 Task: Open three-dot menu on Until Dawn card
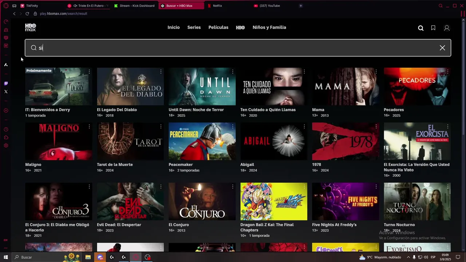[233, 72]
